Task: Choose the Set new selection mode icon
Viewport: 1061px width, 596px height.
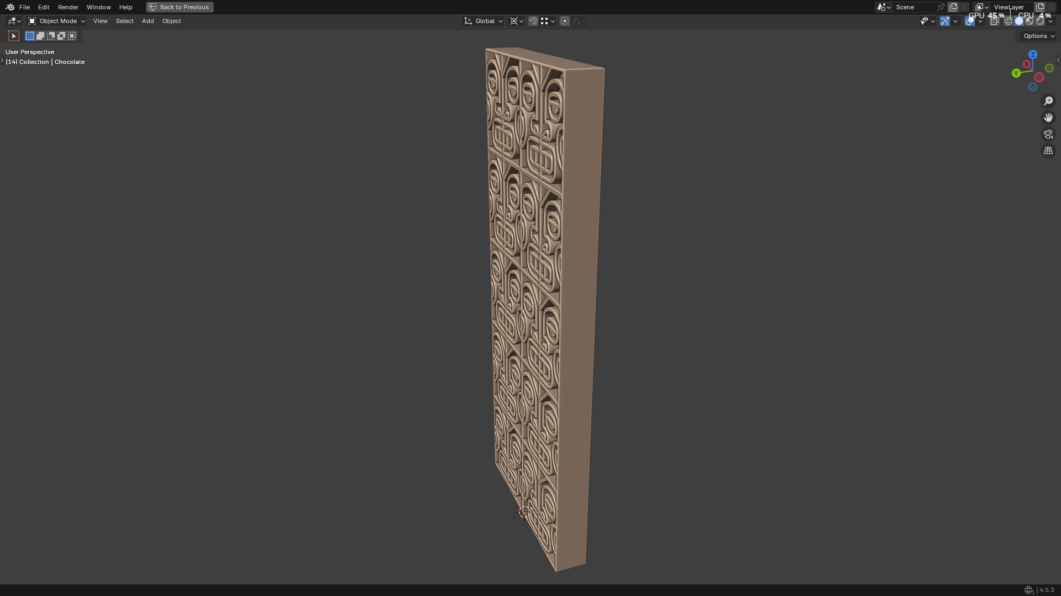Action: point(30,36)
